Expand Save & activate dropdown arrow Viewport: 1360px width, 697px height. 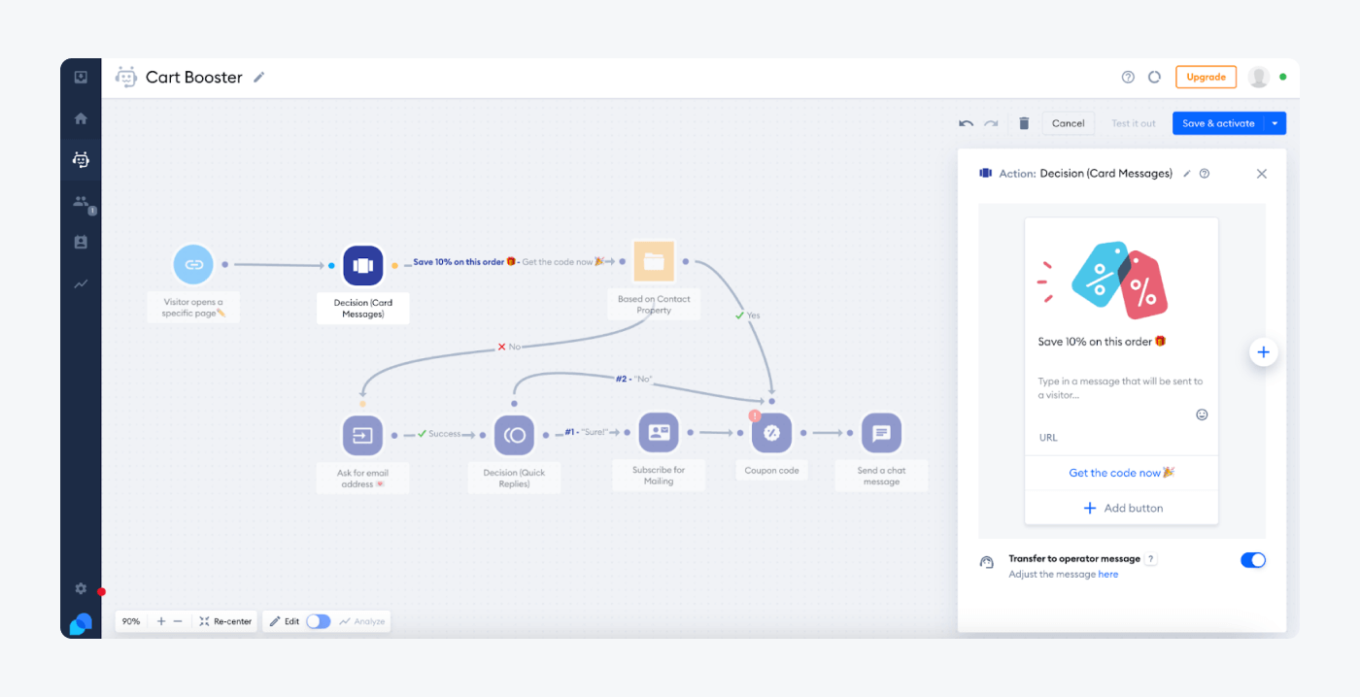coord(1275,123)
